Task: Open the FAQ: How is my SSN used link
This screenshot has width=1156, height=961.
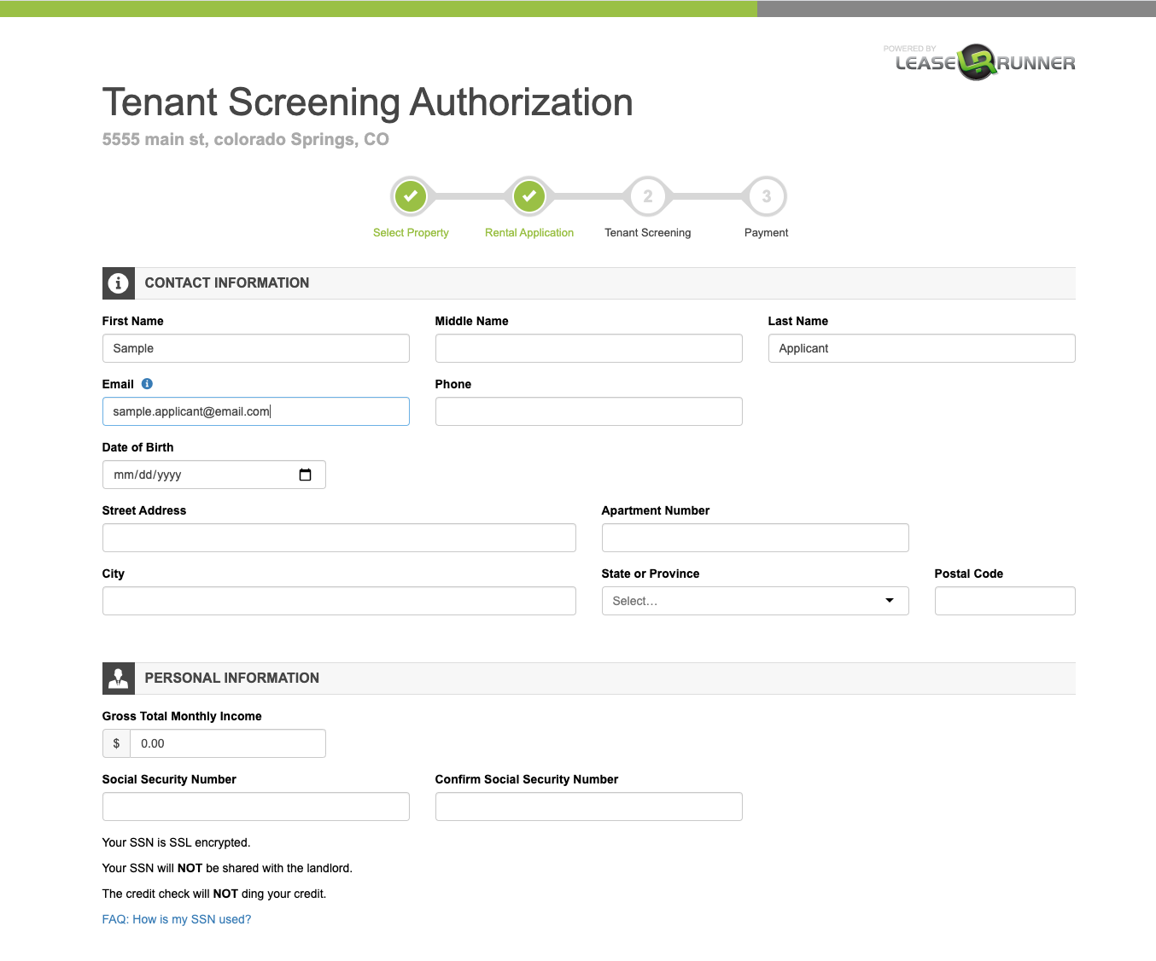Action: point(177,919)
